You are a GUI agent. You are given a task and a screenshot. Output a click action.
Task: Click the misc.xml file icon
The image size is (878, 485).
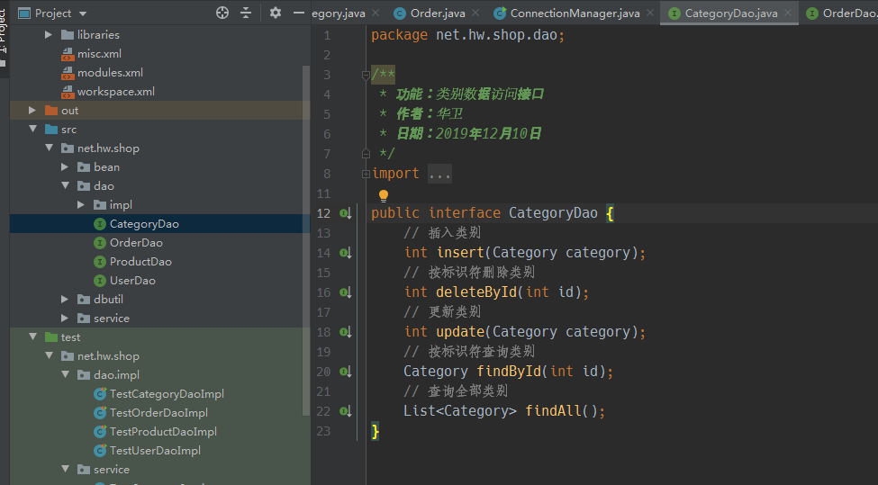[x=68, y=54]
